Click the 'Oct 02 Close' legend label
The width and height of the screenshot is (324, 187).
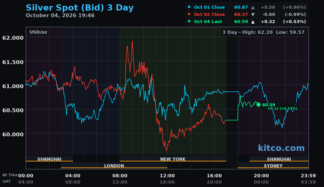point(209,15)
